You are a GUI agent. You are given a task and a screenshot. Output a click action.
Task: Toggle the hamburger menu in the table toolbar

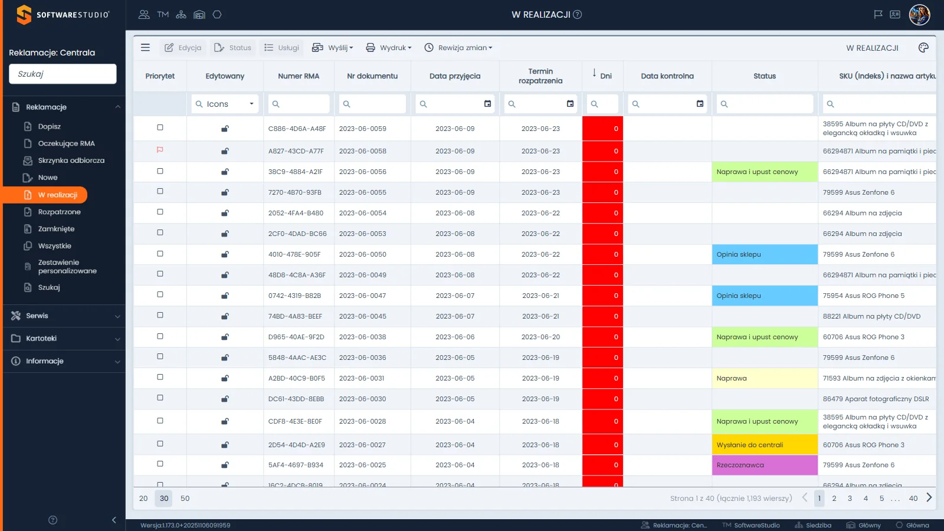(x=145, y=48)
